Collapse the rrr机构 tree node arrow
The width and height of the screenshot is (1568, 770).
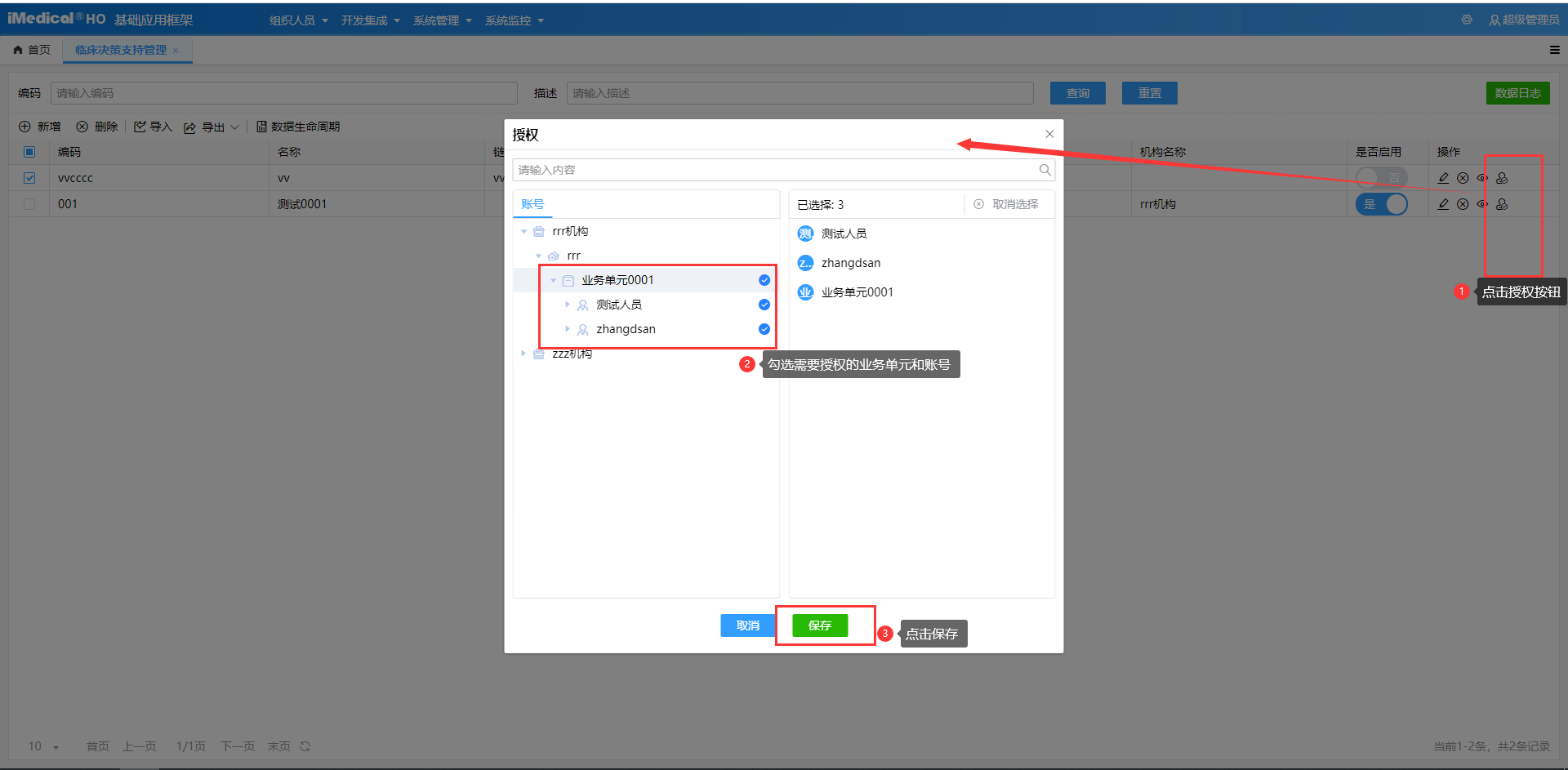tap(523, 232)
